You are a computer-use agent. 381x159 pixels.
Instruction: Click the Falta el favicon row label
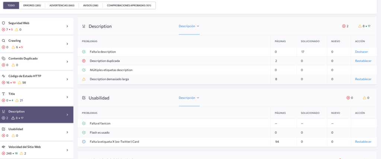coord(100,124)
